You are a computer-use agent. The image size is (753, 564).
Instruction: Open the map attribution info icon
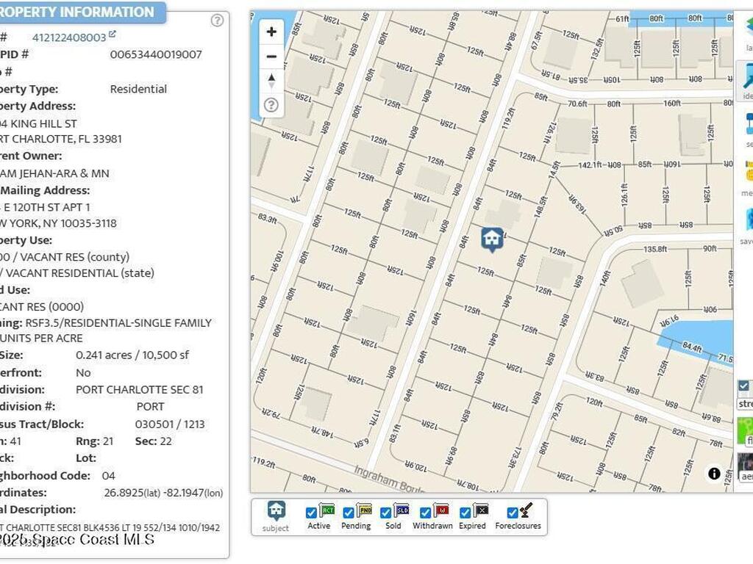tap(714, 474)
